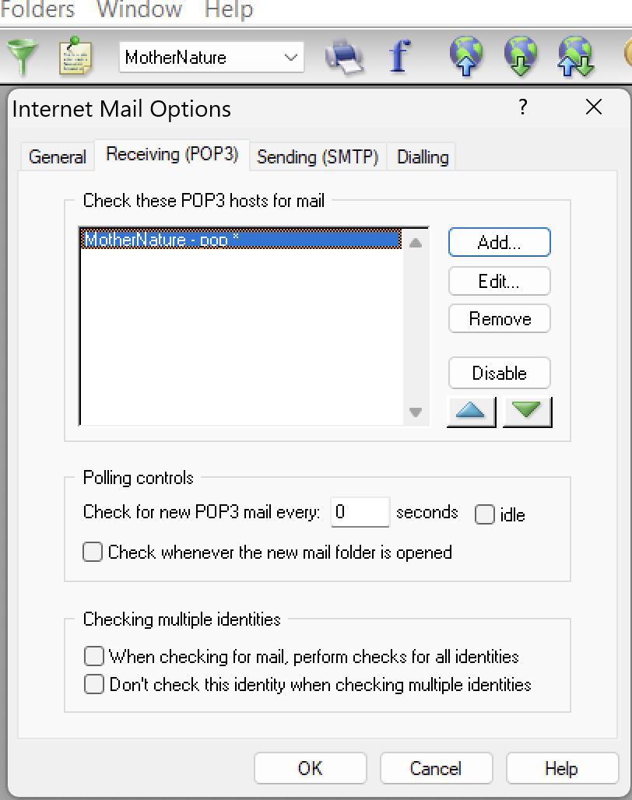Click the printer icon in toolbar
Image resolution: width=632 pixels, height=800 pixels.
[x=343, y=57]
